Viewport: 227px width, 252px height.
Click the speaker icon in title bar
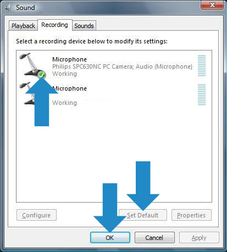pyautogui.click(x=8, y=8)
